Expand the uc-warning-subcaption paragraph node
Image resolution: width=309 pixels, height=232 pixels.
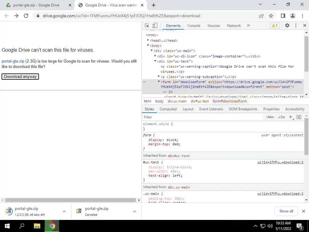pyautogui.click(x=159, y=76)
